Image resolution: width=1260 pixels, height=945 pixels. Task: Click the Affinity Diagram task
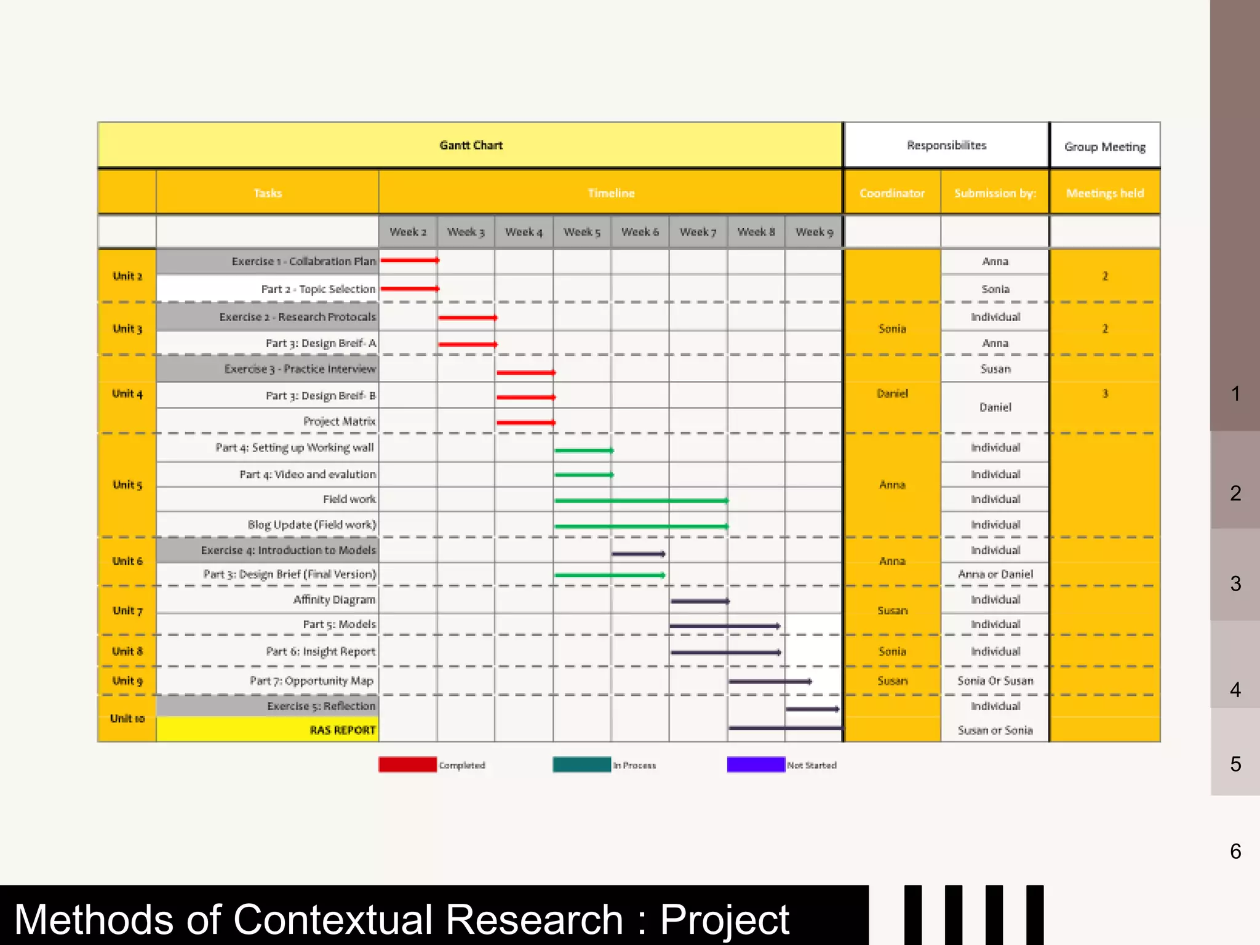coord(268,599)
